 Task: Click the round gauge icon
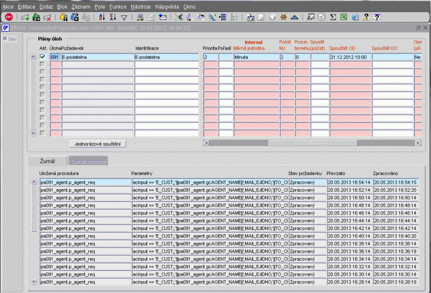tap(322, 17)
